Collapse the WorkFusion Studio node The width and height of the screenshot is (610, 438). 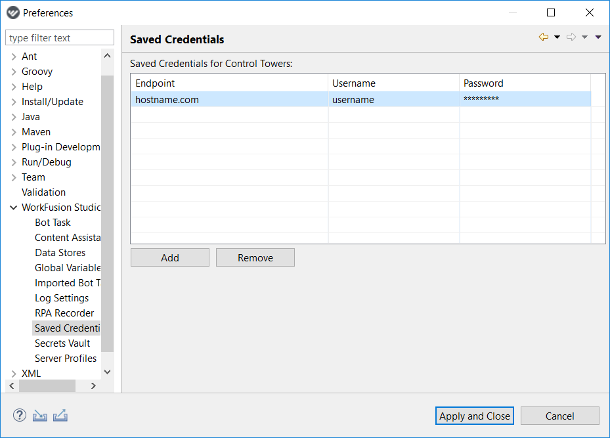coord(14,208)
